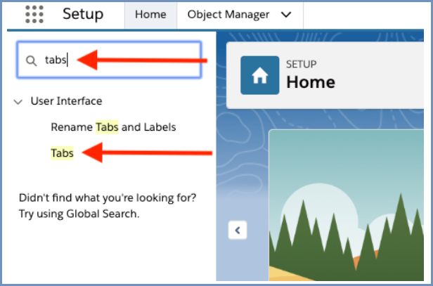Viewport: 433px width, 286px height.
Task: Open the Object Manager dropdown chevron
Action: click(286, 15)
